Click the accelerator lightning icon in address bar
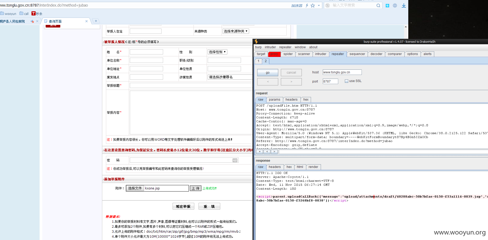 click(x=307, y=5)
